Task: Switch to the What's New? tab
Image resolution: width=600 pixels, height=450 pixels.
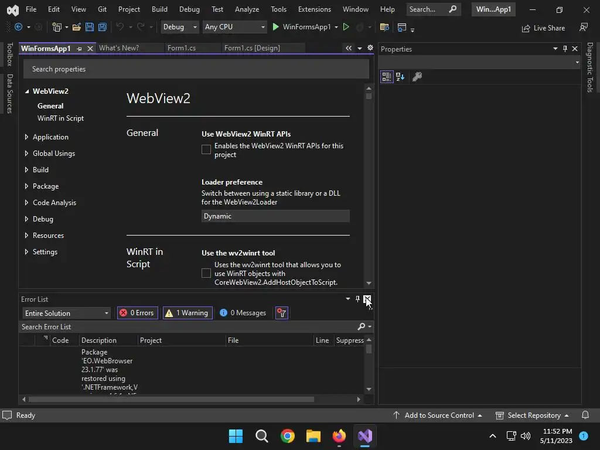Action: tap(119, 48)
